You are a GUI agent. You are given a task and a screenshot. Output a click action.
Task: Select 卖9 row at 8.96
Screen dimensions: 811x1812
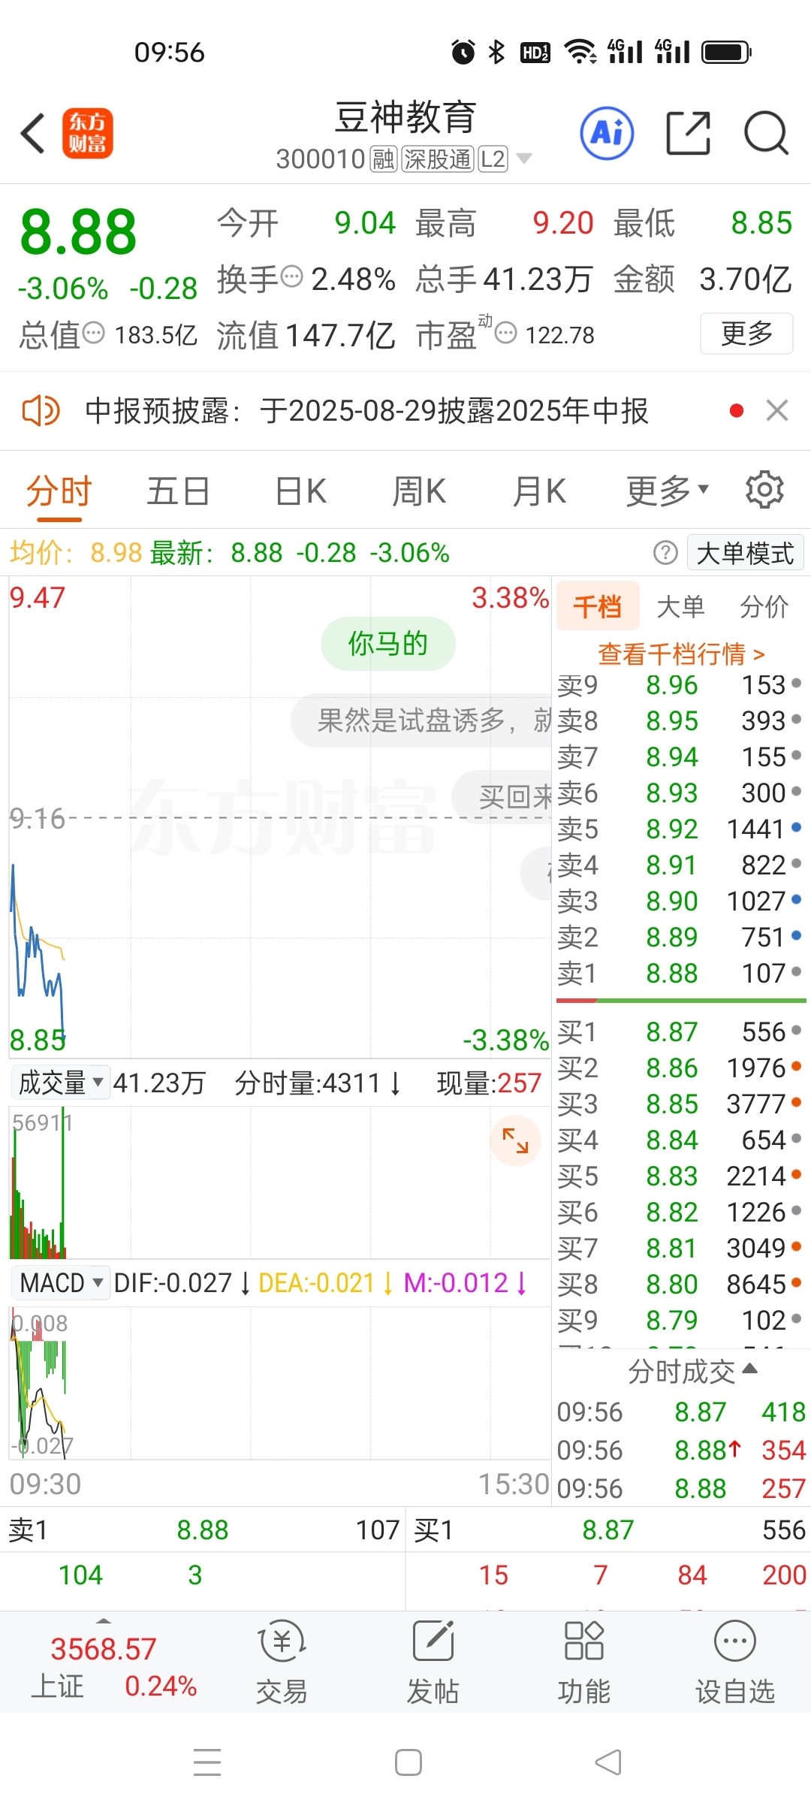(x=680, y=684)
